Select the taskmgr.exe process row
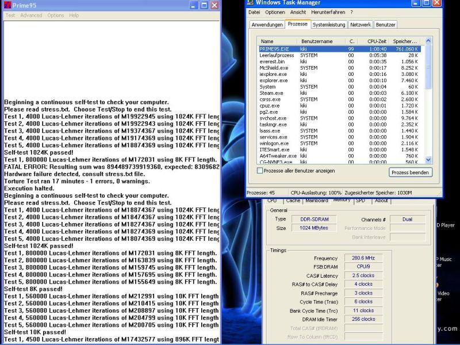The width and height of the screenshot is (460, 345). tap(339, 125)
